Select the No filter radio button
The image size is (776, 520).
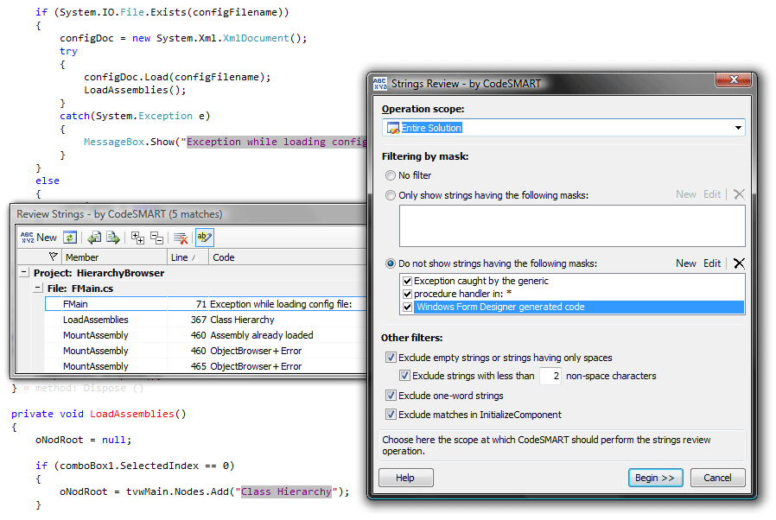coord(391,175)
